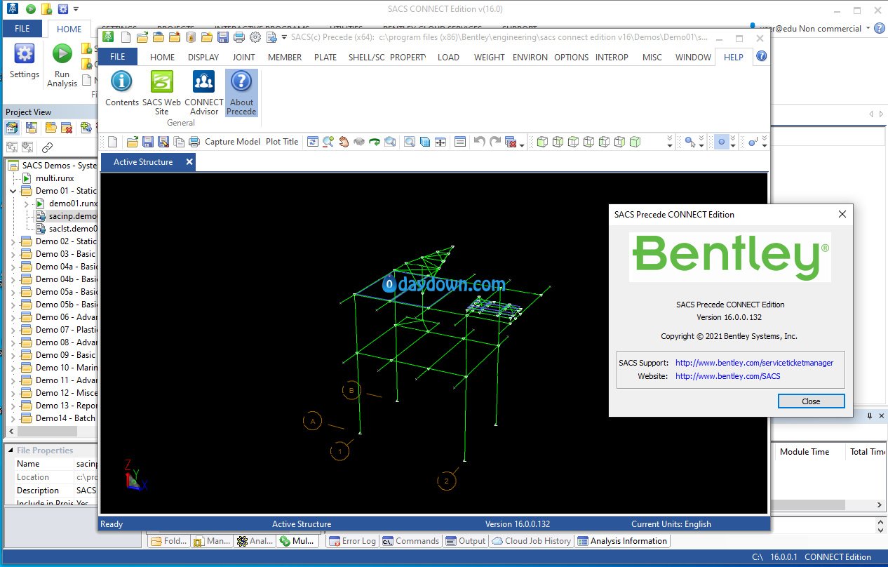
Task: Open the Output tab at bottom
Action: tap(466, 541)
